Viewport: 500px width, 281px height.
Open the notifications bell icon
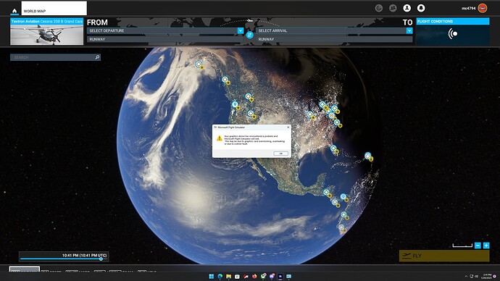point(421,8)
